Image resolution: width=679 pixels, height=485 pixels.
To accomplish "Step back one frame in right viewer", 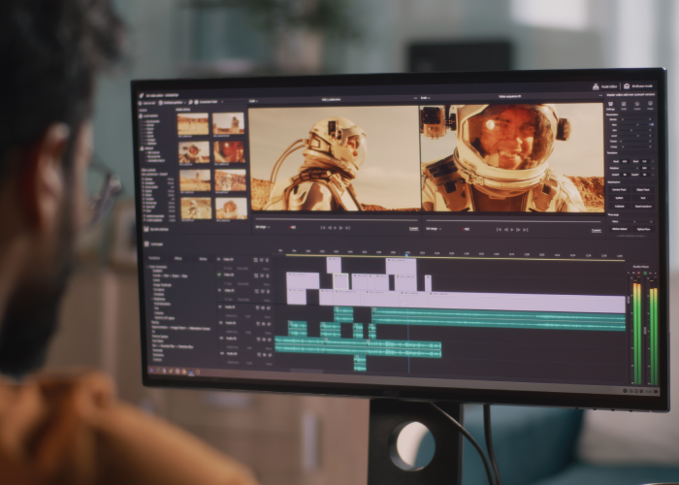I will click(x=505, y=230).
